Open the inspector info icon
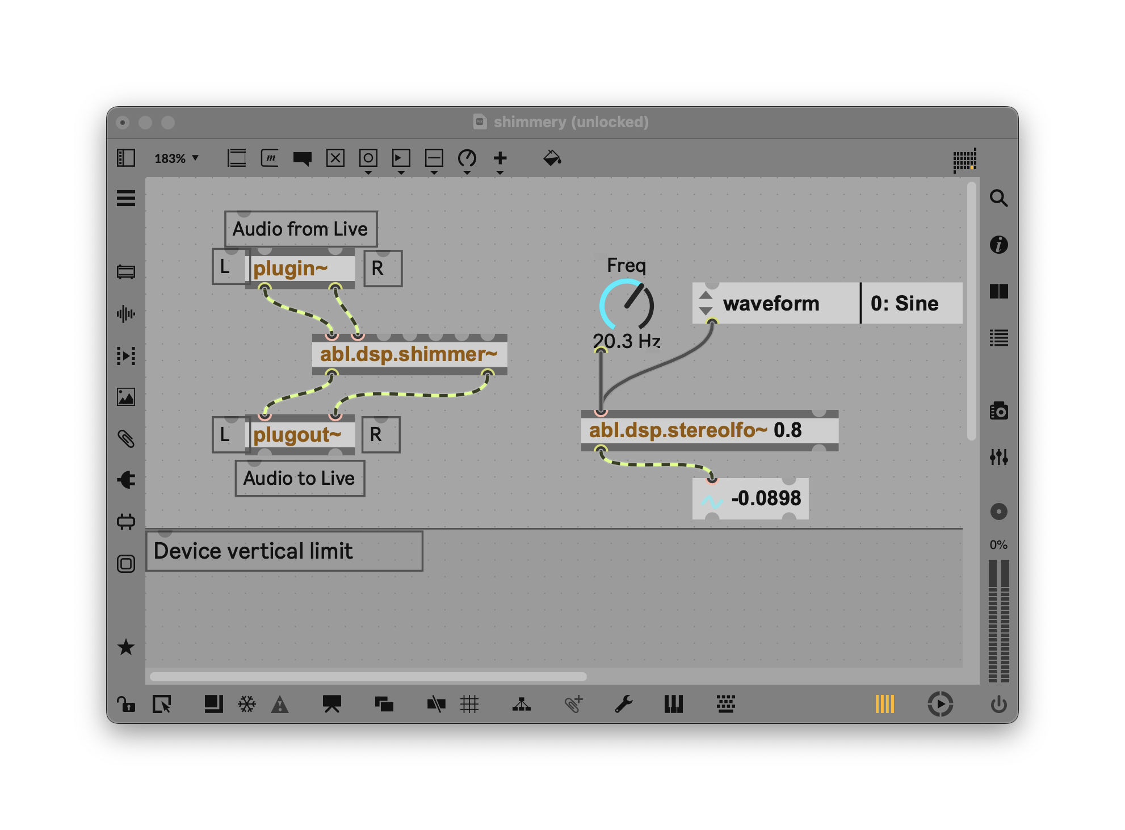This screenshot has height=830, width=1125. point(998,245)
